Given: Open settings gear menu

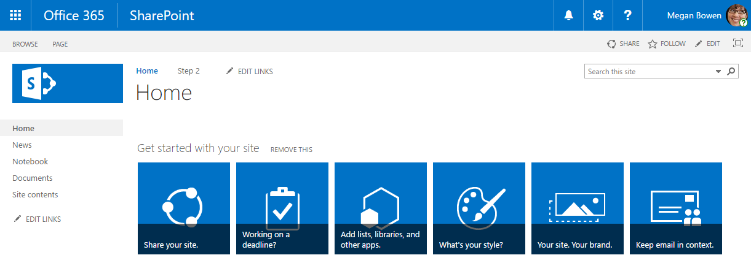Looking at the screenshot, I should pyautogui.click(x=598, y=15).
